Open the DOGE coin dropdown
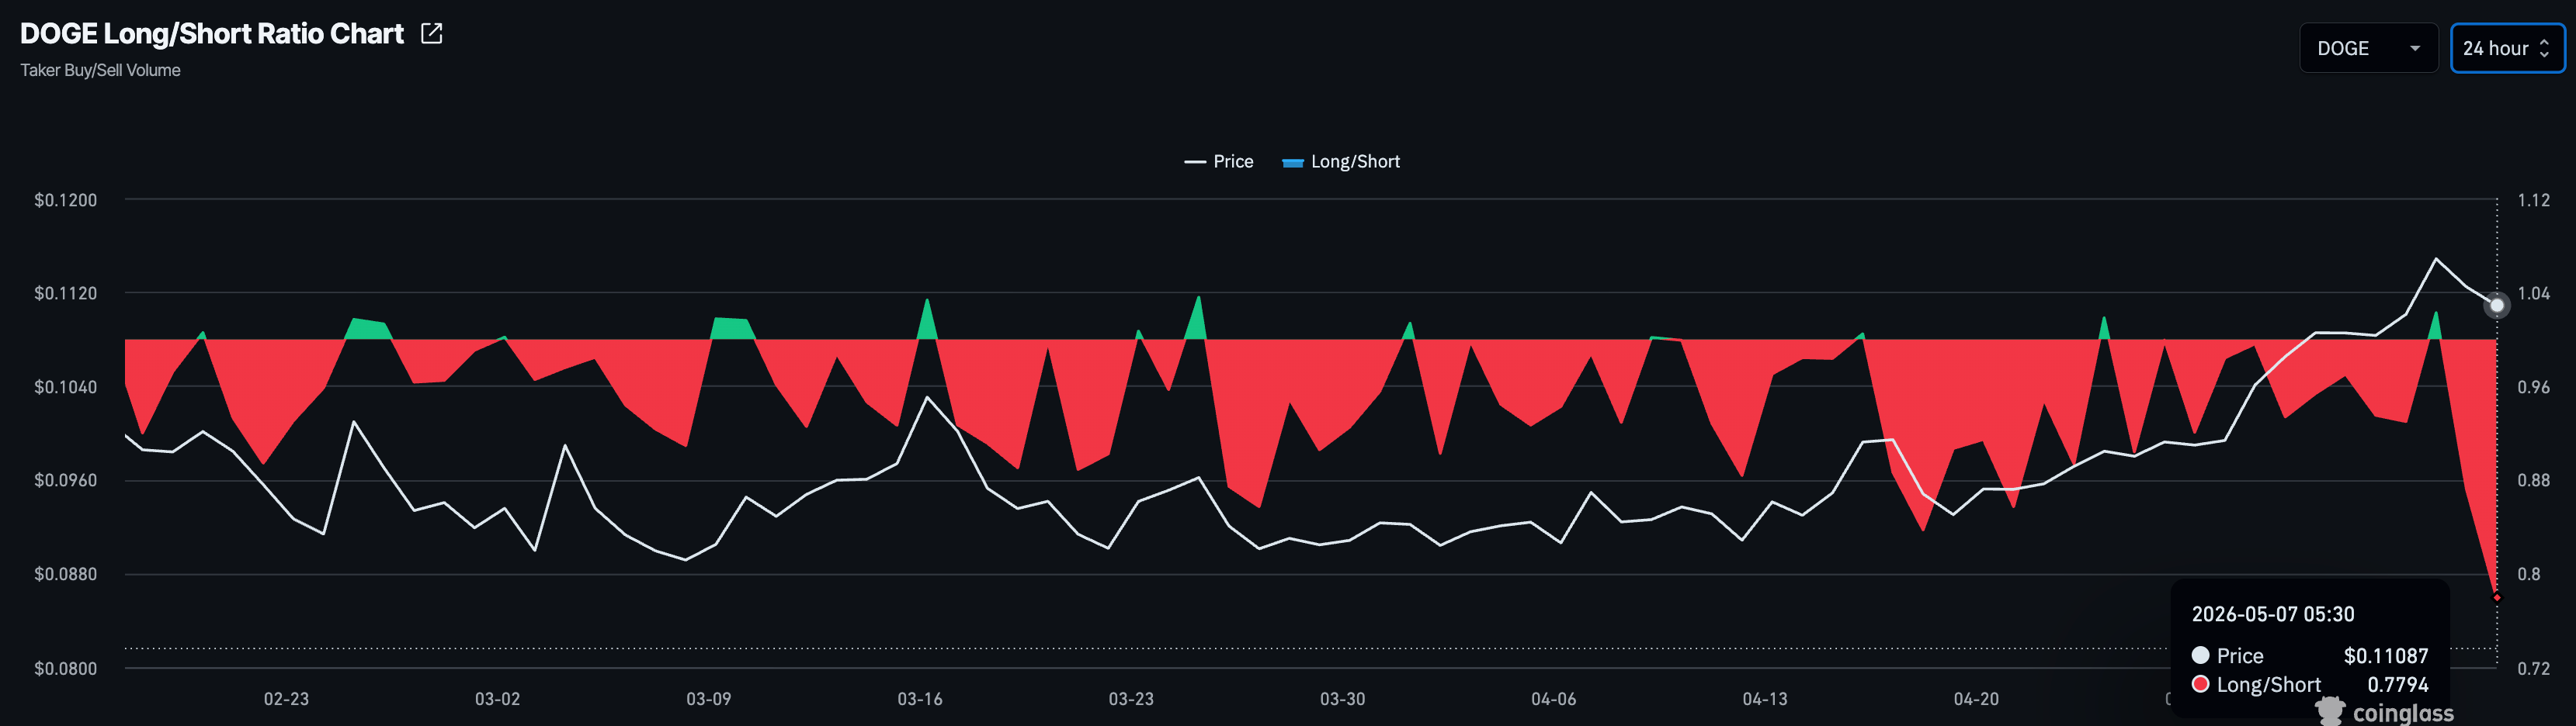The width and height of the screenshot is (2576, 726). (2368, 48)
